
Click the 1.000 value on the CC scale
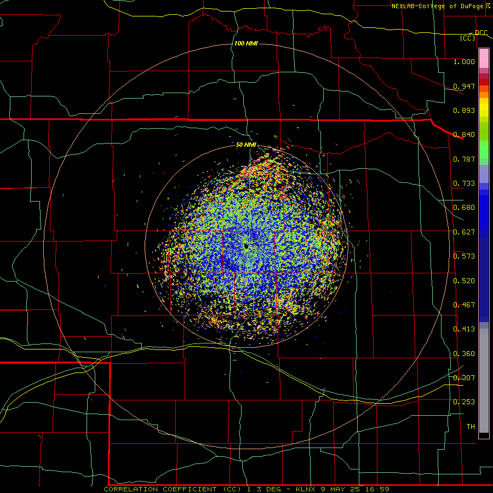pyautogui.click(x=464, y=62)
